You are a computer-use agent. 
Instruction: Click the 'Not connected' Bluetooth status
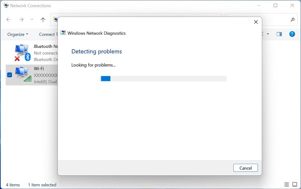click(46, 53)
